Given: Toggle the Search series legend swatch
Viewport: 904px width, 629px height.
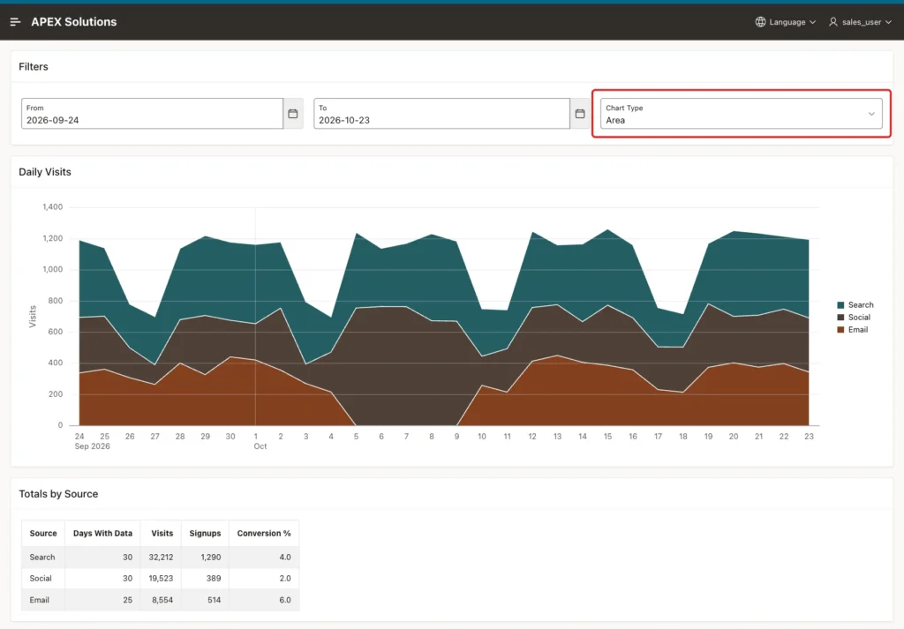Looking at the screenshot, I should tap(840, 305).
